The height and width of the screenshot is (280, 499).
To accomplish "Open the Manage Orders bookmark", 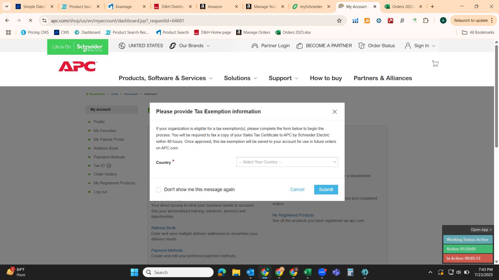I will [x=253, y=32].
